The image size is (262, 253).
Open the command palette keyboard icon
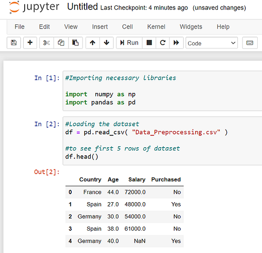tap(250, 43)
